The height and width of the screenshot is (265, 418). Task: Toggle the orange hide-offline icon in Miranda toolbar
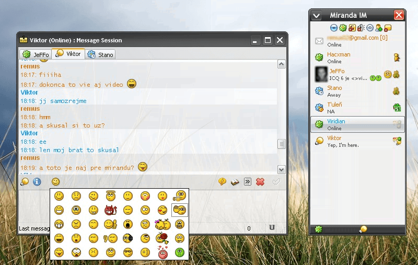point(352,28)
